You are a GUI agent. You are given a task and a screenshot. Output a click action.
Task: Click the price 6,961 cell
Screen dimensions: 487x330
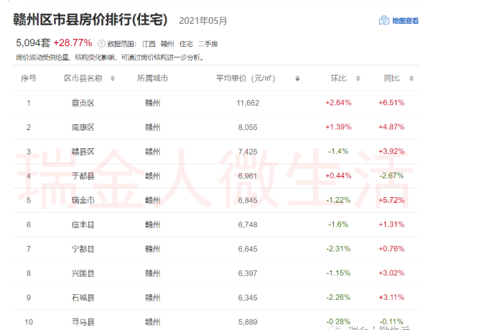click(x=248, y=176)
